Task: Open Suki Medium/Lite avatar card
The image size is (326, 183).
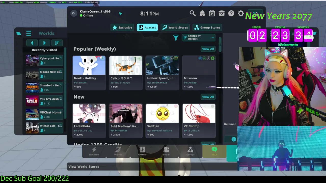Action: pos(126,121)
